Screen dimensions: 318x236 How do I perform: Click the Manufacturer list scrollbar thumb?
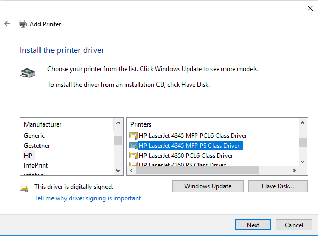118,140
